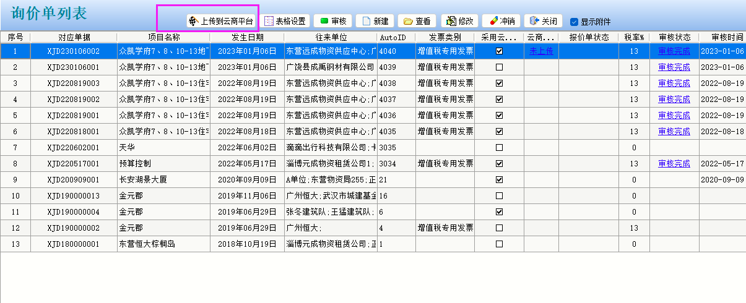This screenshot has width=746, height=303.
Task: Click 审核完成 link for XJD220517001
Action: pyautogui.click(x=674, y=164)
